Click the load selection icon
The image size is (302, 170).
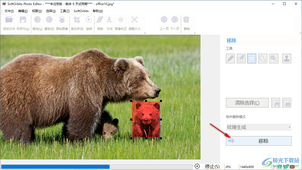(x=286, y=102)
